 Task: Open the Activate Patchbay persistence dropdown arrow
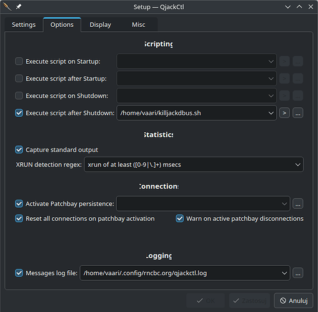click(284, 203)
